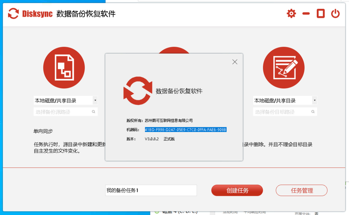Click the 机器码 label in dialog
This screenshot has width=349, height=215.
click(133, 130)
